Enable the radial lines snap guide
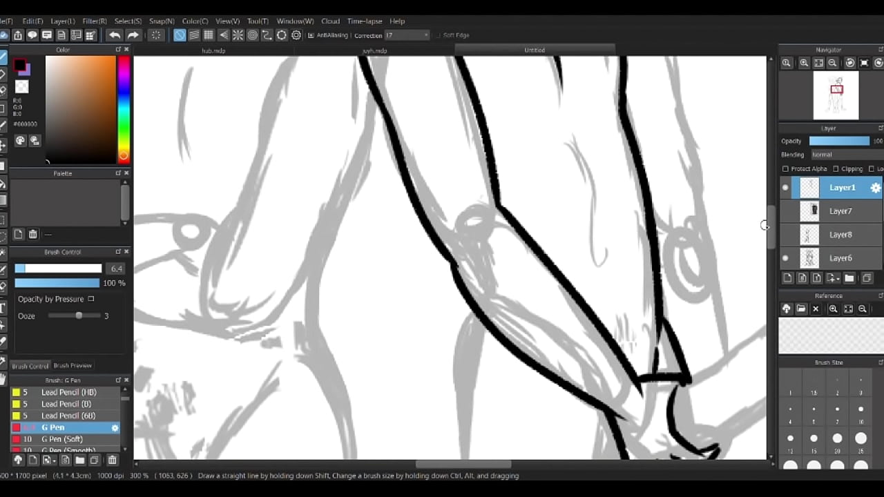The height and width of the screenshot is (497, 884). tap(238, 35)
